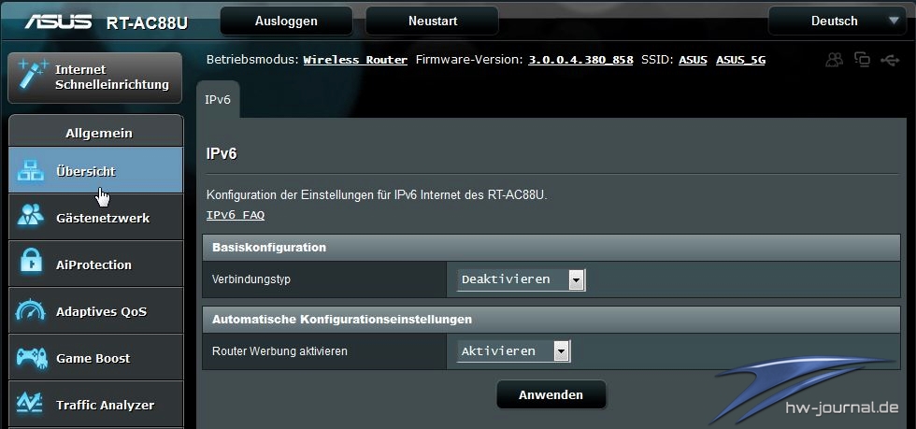Click the Neustart button
This screenshot has width=916, height=429.
pyautogui.click(x=432, y=21)
